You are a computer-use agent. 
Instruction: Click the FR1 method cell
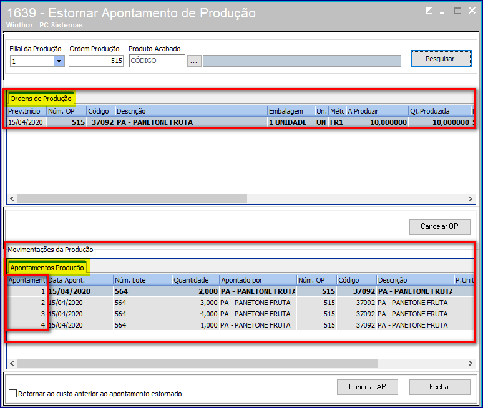click(338, 122)
